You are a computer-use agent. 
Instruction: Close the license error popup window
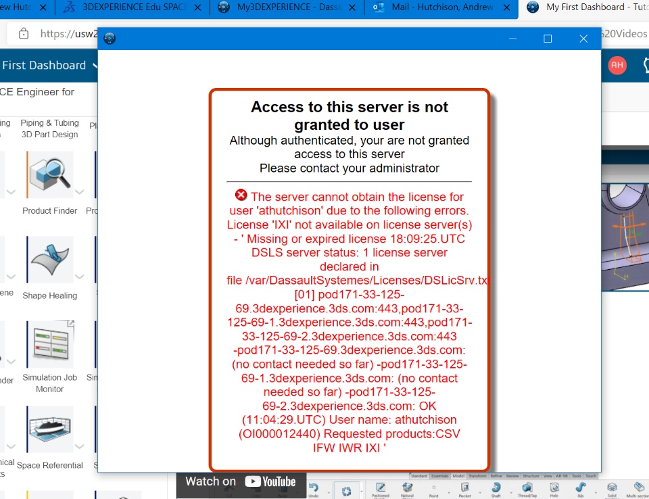583,39
